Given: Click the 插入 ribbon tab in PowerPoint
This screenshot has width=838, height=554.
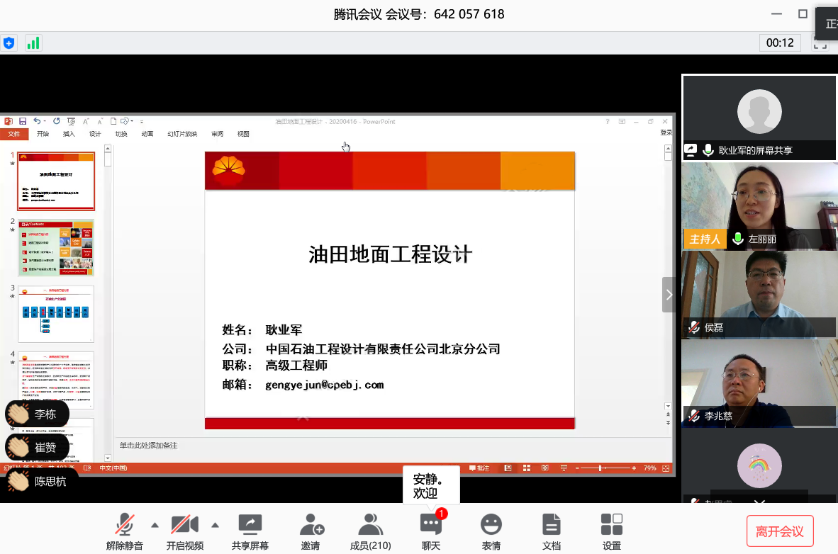Looking at the screenshot, I should click(x=69, y=134).
